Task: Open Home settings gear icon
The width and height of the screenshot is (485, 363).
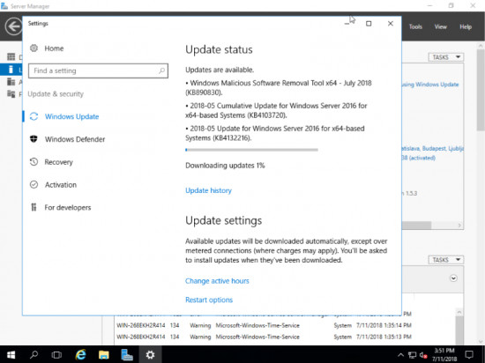Action: coord(34,48)
